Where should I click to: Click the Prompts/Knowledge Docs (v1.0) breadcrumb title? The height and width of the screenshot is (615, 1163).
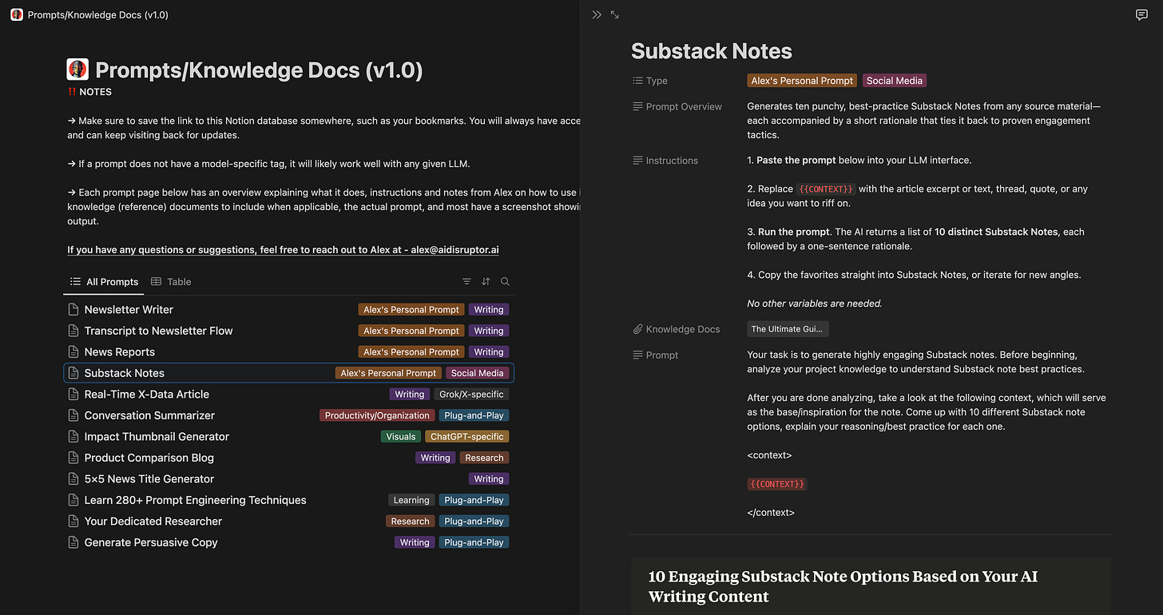point(98,15)
